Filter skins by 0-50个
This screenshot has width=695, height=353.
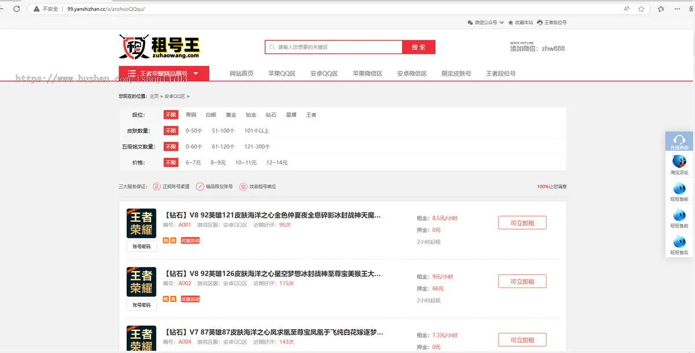point(194,131)
